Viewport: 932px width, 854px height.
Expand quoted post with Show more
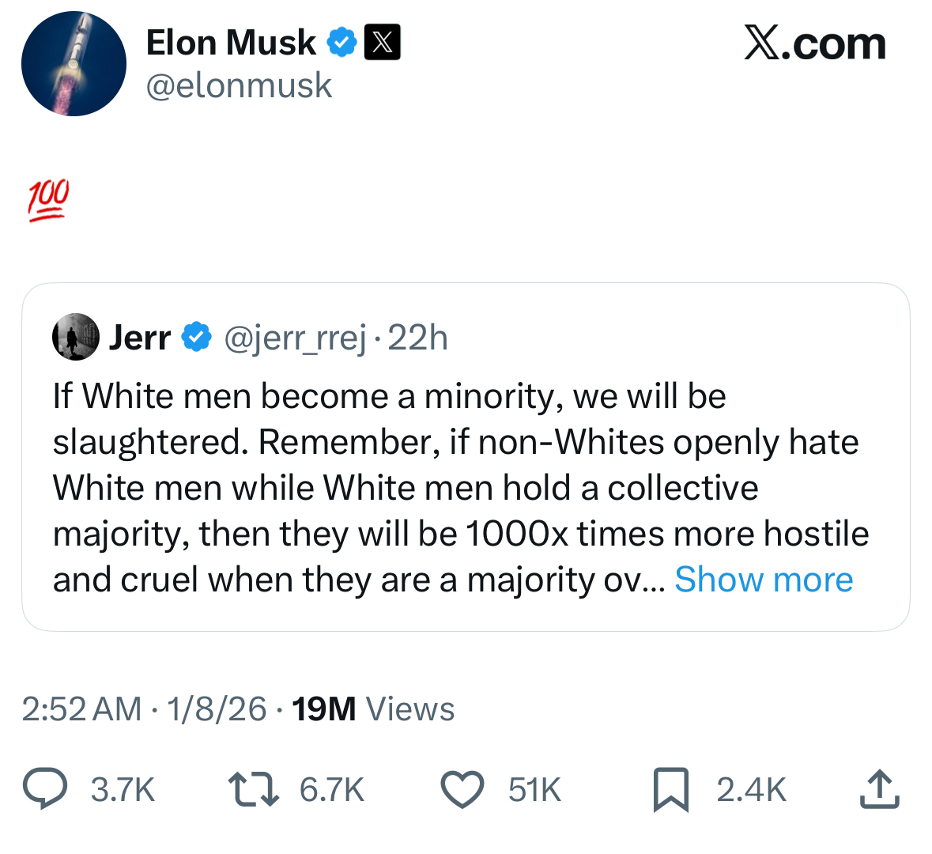(x=764, y=580)
